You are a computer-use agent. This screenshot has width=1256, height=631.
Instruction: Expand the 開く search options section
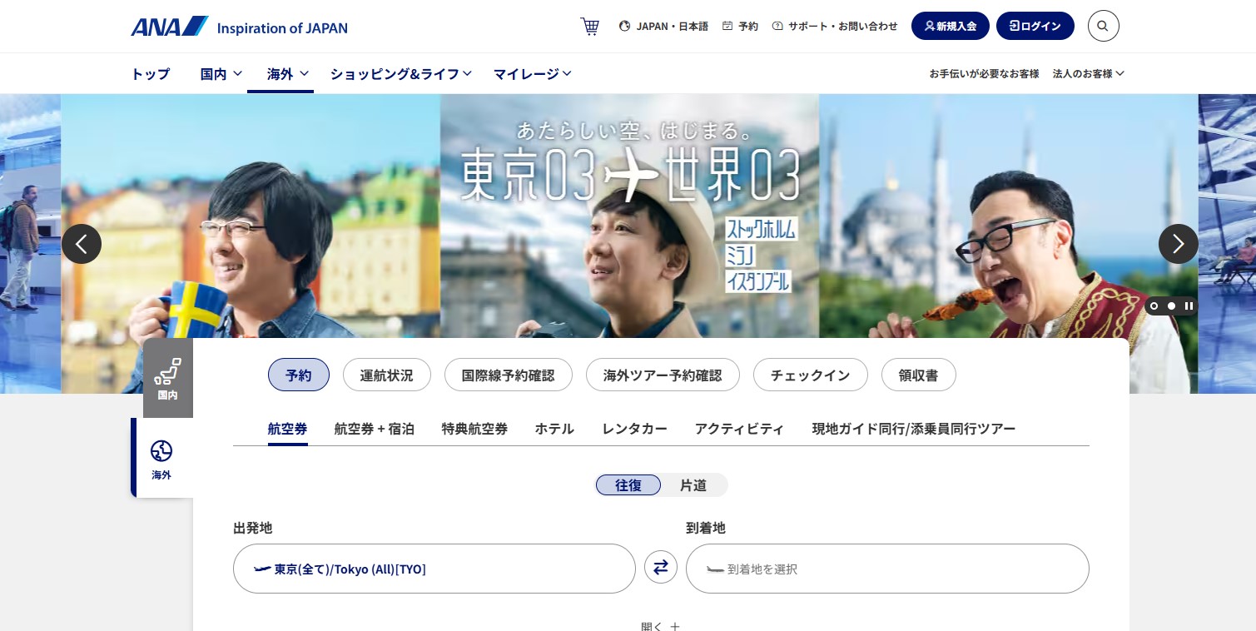[661, 626]
